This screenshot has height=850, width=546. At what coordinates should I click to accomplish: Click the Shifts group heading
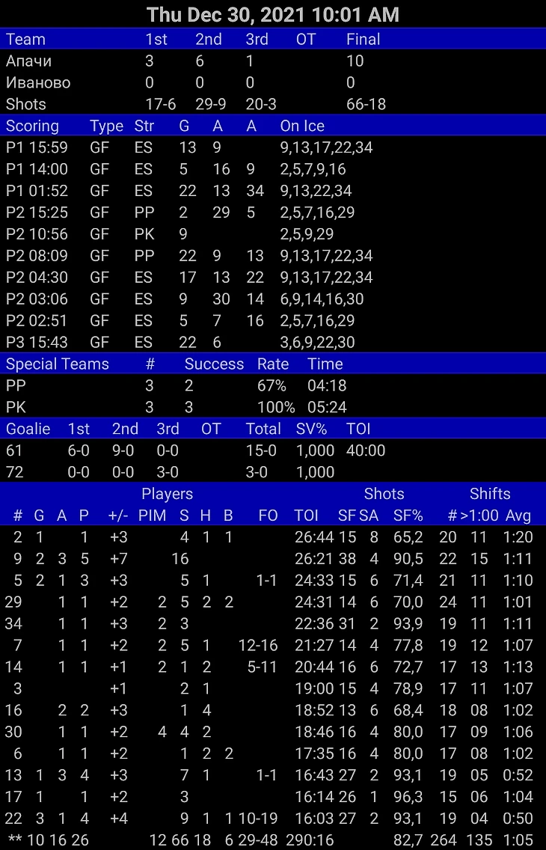tap(489, 494)
